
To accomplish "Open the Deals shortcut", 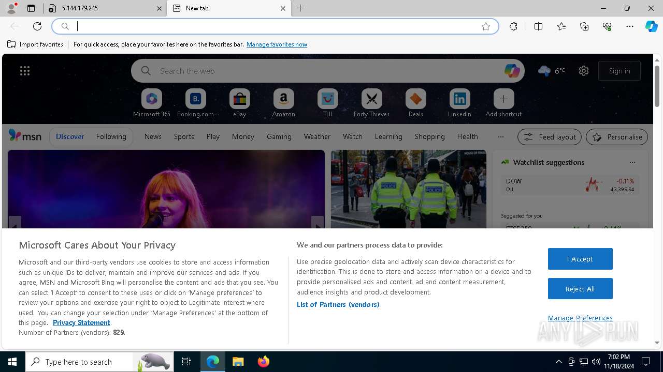I will click(x=416, y=103).
